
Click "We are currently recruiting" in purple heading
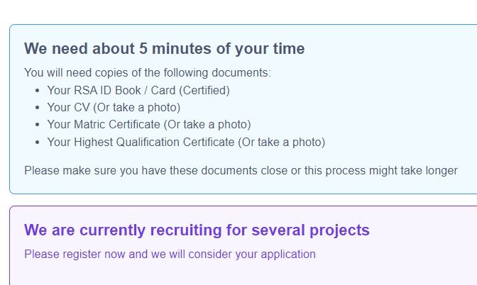pyautogui.click(x=123, y=230)
